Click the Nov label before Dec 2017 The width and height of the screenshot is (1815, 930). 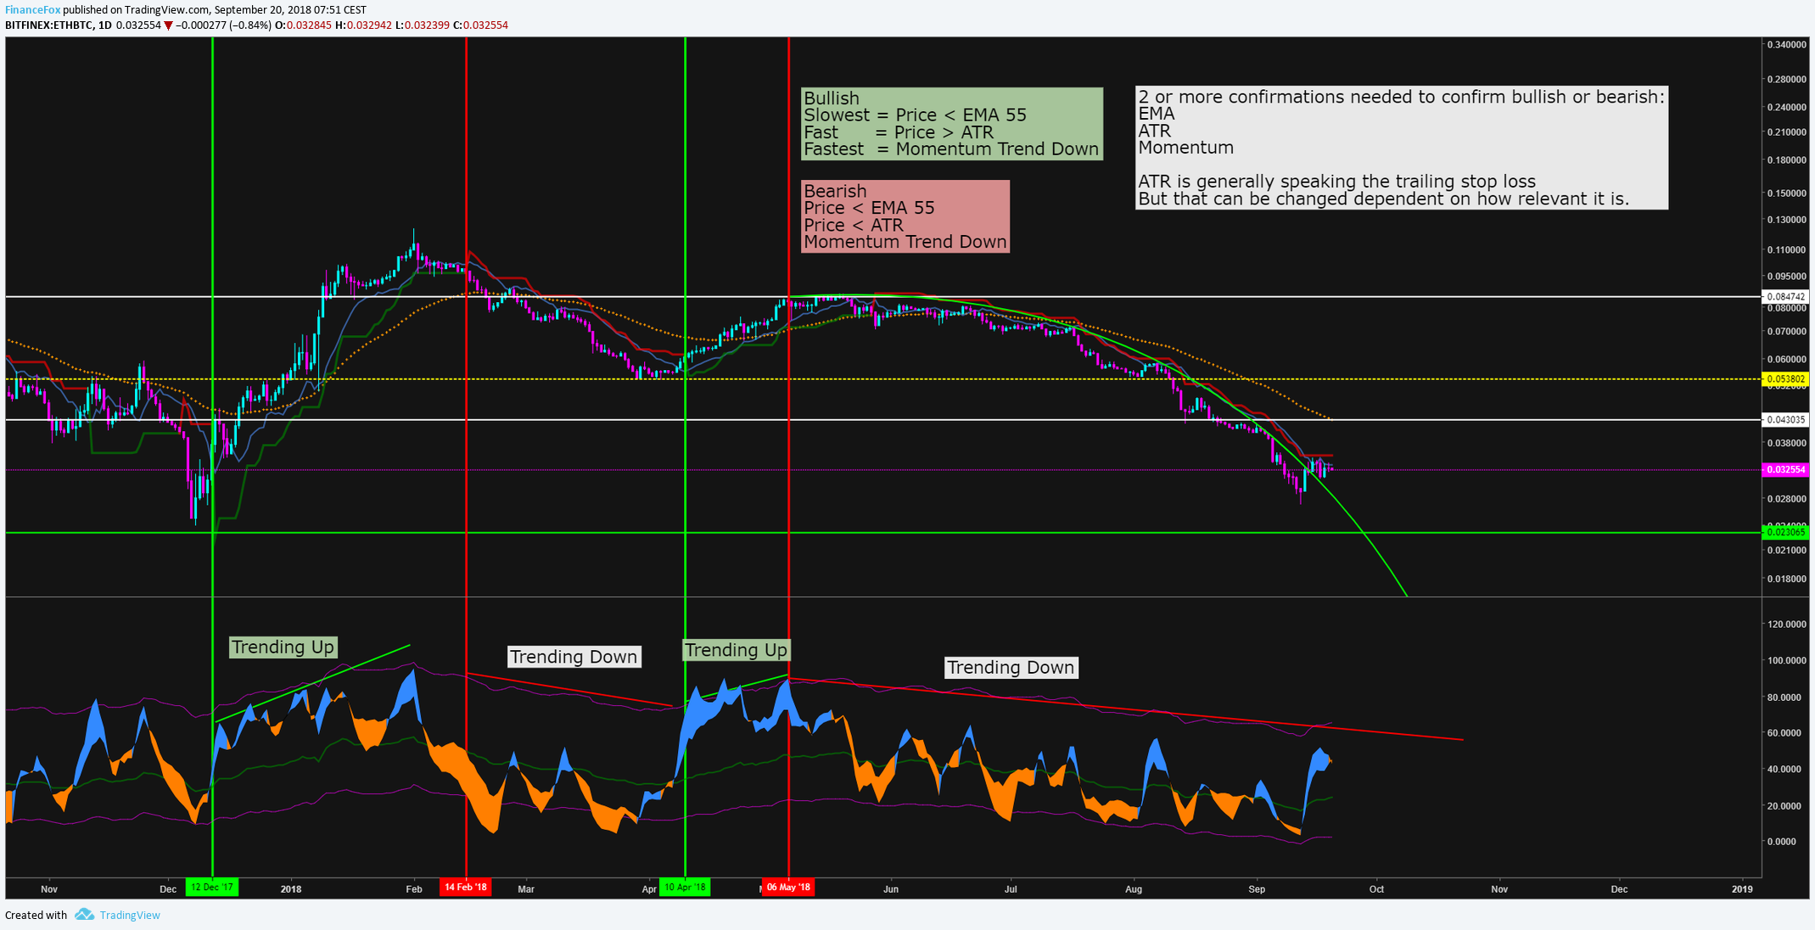point(49,889)
